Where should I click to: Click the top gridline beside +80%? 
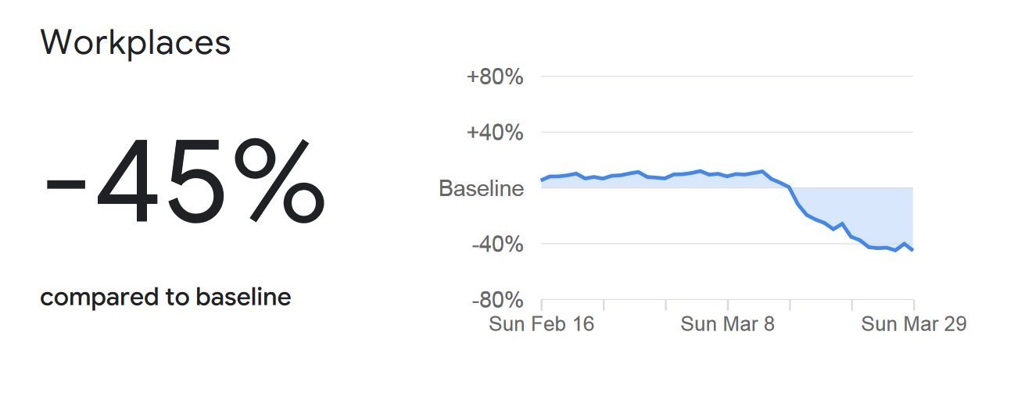point(727,77)
